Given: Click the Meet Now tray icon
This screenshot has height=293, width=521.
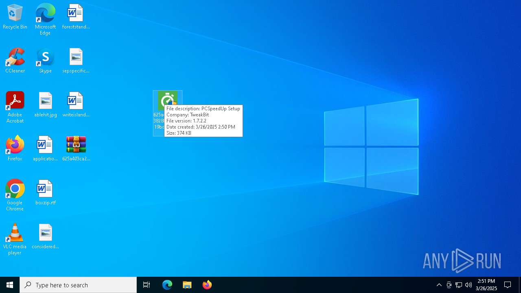Looking at the screenshot, I should pos(449,285).
